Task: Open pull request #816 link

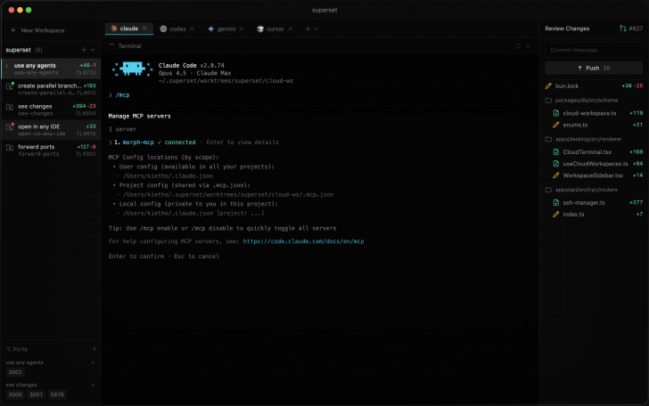Action: pyautogui.click(x=86, y=134)
